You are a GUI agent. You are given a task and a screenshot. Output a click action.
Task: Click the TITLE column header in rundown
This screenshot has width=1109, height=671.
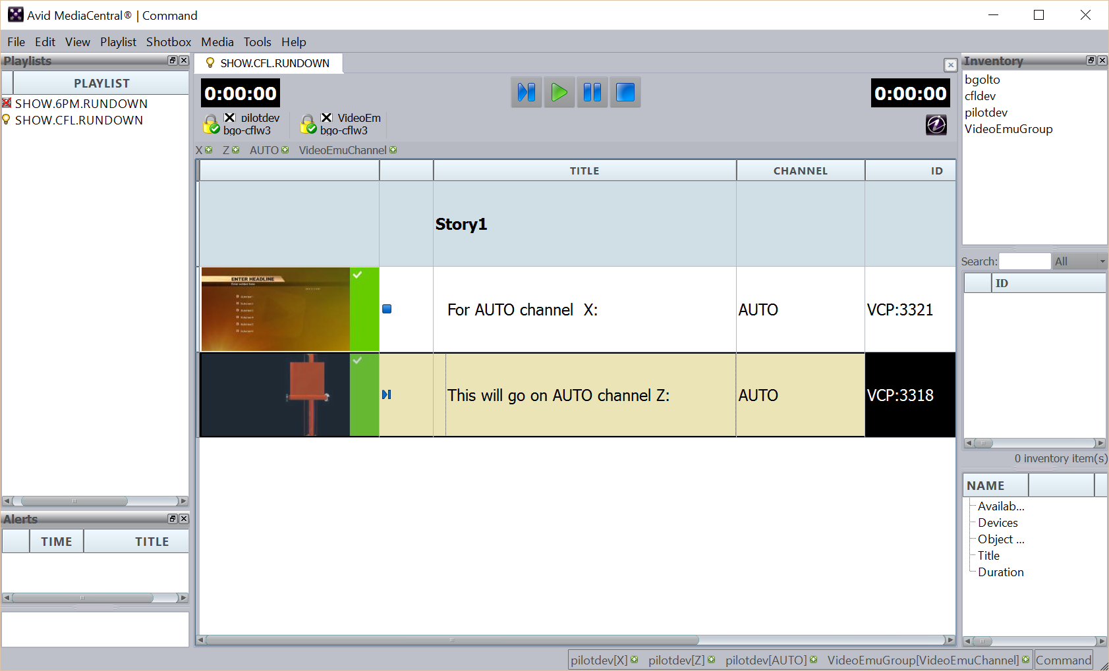click(584, 171)
